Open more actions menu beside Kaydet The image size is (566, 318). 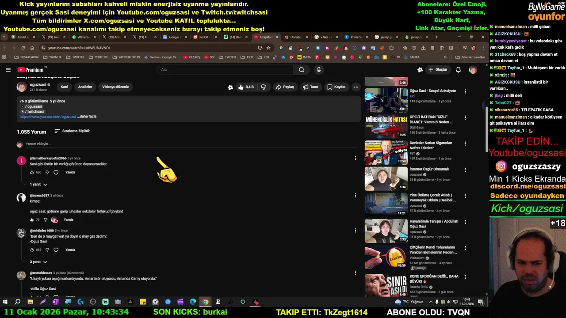(356, 87)
